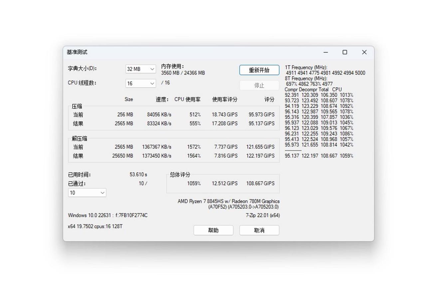Click decompression result size 25650 MB

coord(122,156)
